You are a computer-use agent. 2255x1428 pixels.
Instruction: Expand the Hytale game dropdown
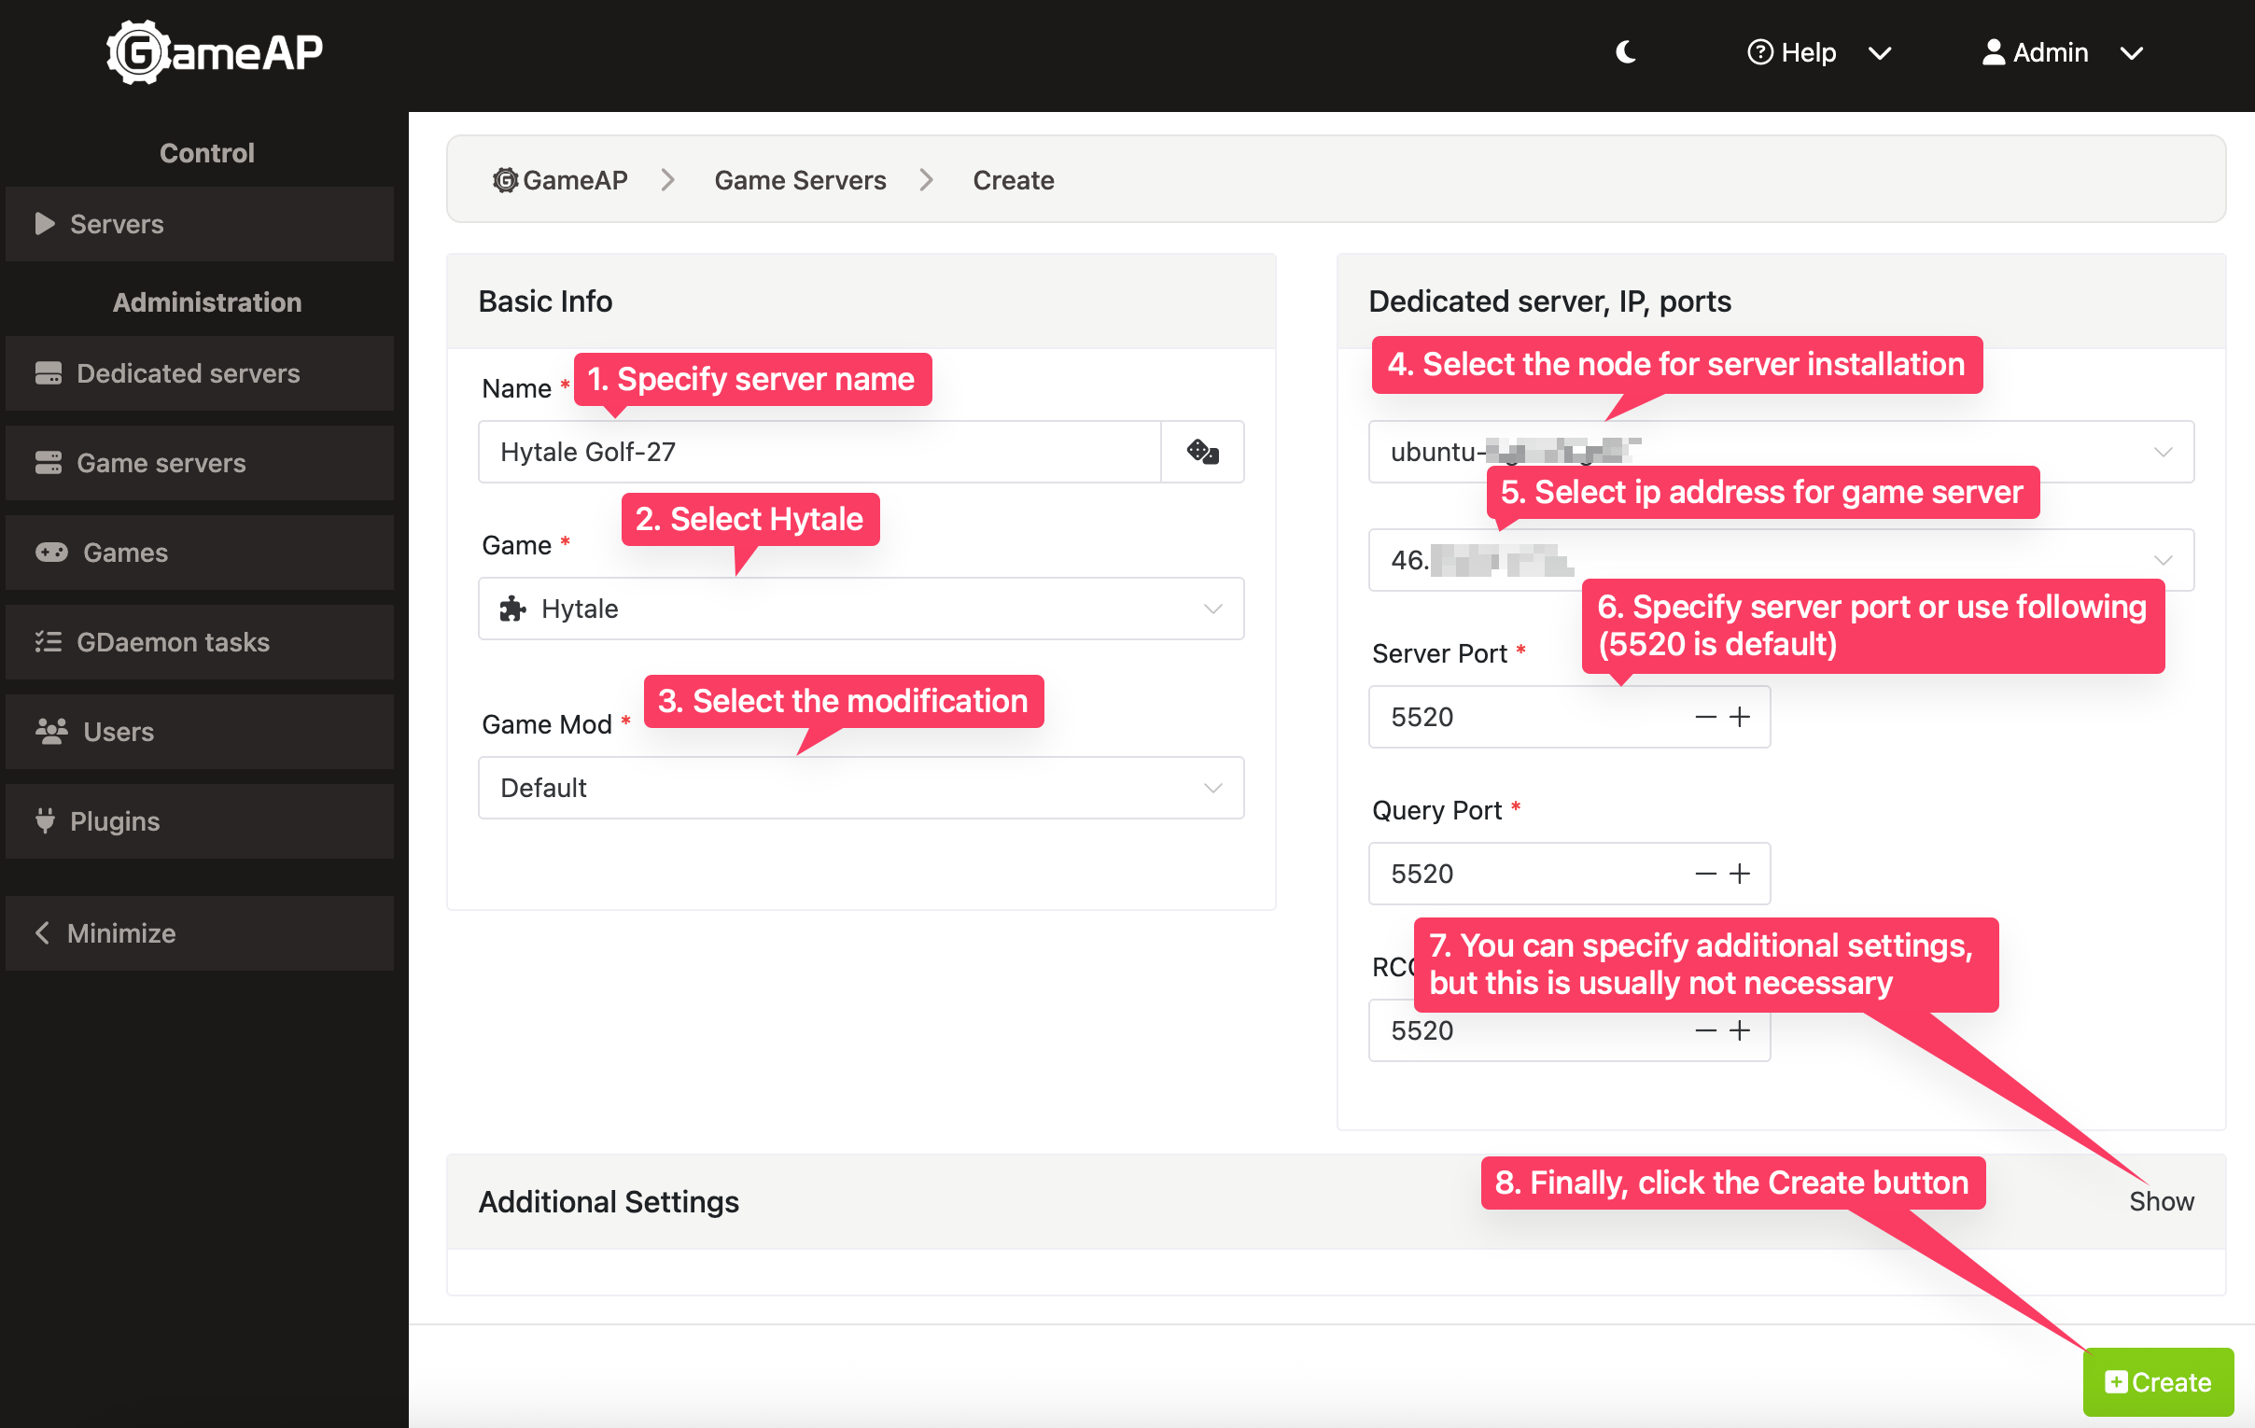pos(860,609)
